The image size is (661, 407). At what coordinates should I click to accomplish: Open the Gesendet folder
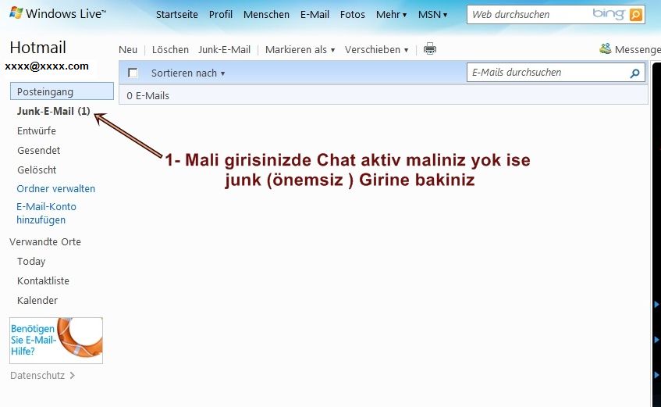pos(38,150)
